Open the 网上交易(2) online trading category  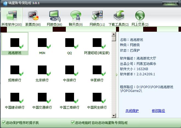tap(140, 18)
